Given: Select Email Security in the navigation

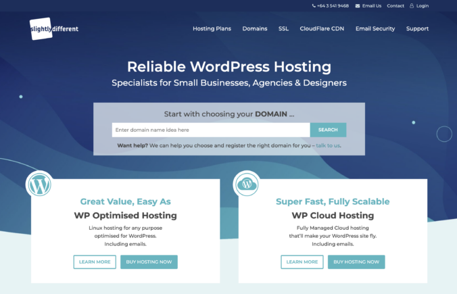Looking at the screenshot, I should 375,28.
